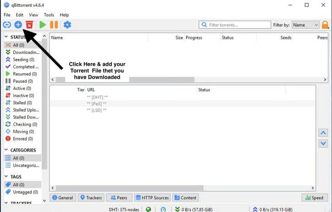Select the Active (0) filter
This screenshot has height=212, width=332.
click(x=22, y=88)
